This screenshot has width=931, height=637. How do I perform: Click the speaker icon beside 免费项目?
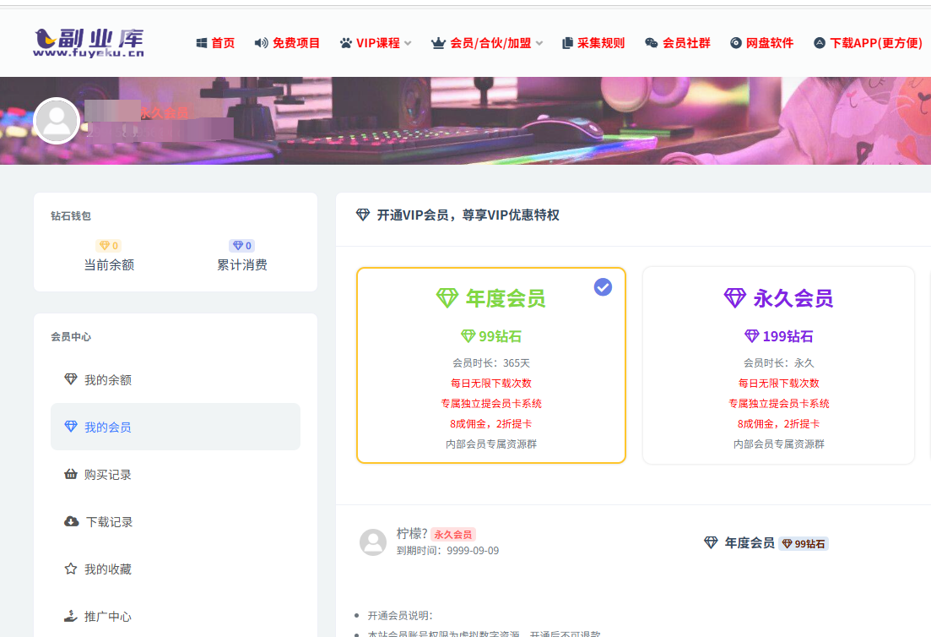262,43
